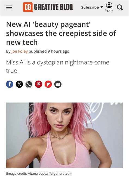Click the 'Miss AI is a dystopian nightmare' subheading
Image resolution: width=129 pixels, height=182 pixels.
(x=58, y=66)
